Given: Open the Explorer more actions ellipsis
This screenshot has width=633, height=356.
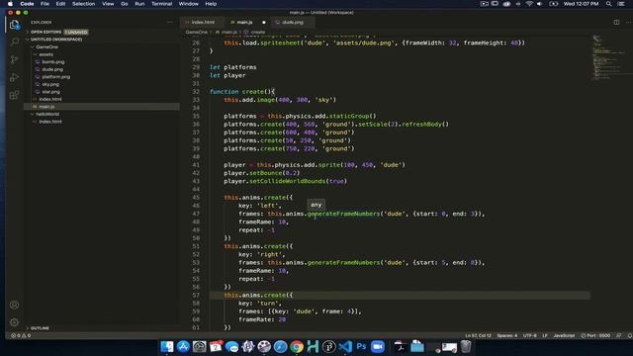Looking at the screenshot, I should (x=170, y=22).
